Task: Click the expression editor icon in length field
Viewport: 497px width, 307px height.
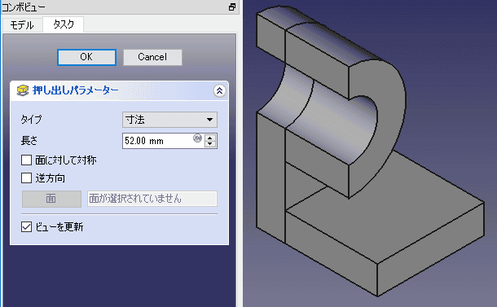Action: pyautogui.click(x=197, y=138)
